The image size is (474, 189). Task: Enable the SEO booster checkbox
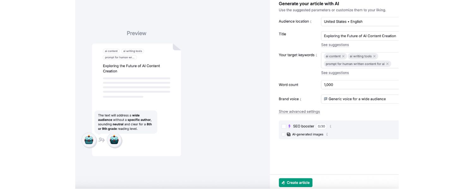[283, 126]
